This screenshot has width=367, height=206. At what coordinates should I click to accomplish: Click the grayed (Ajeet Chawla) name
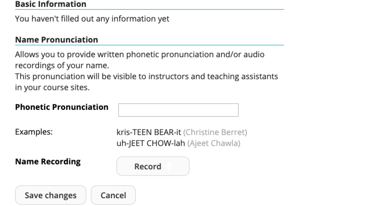214,143
